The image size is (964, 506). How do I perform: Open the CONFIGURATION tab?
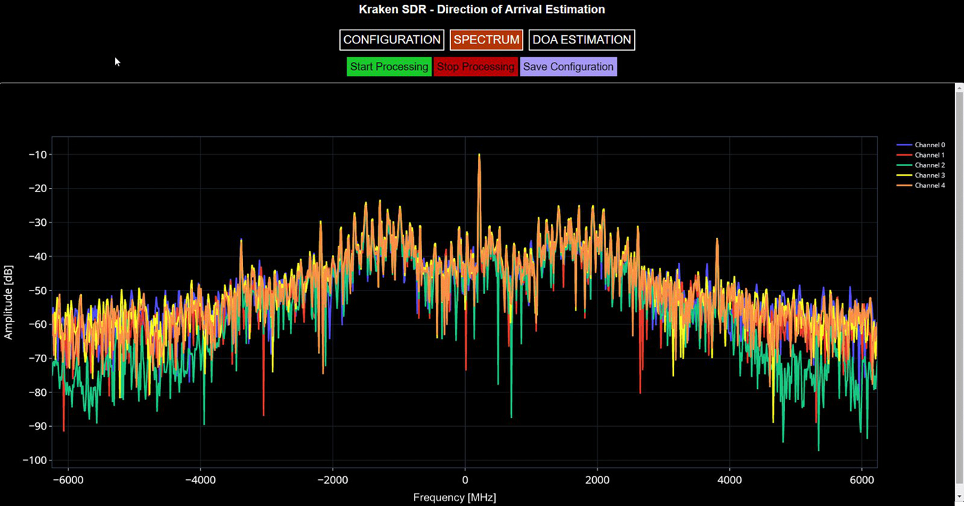tap(391, 40)
